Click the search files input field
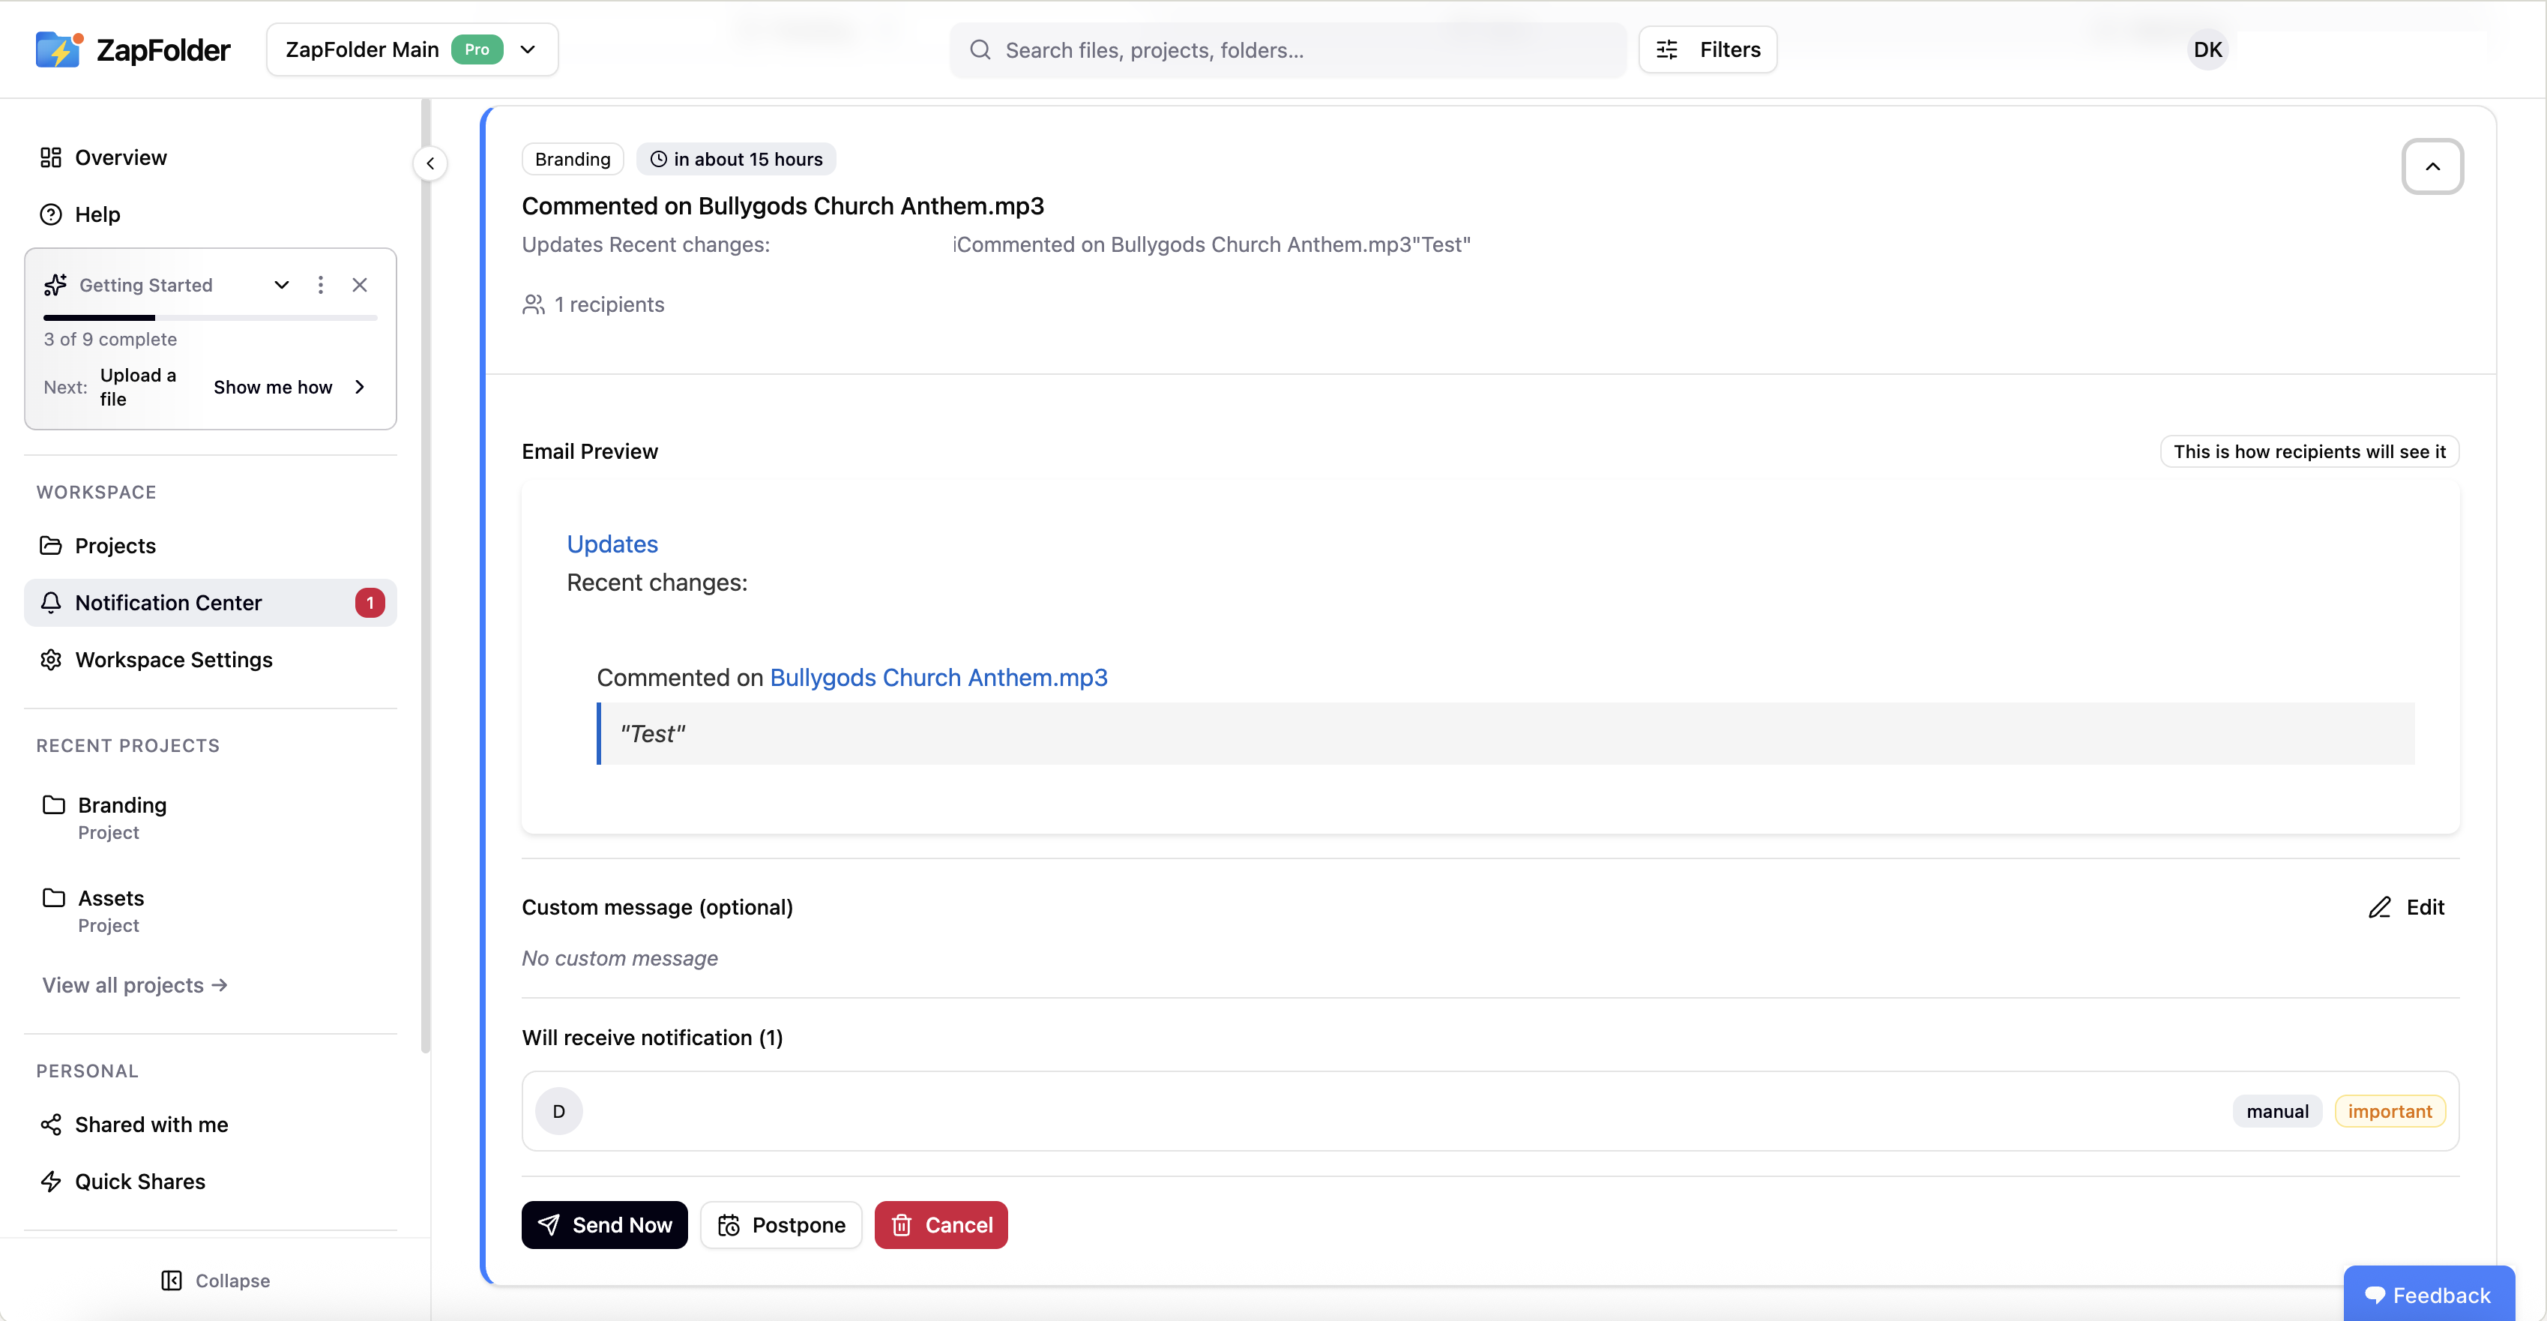The width and height of the screenshot is (2547, 1321). click(x=1285, y=49)
